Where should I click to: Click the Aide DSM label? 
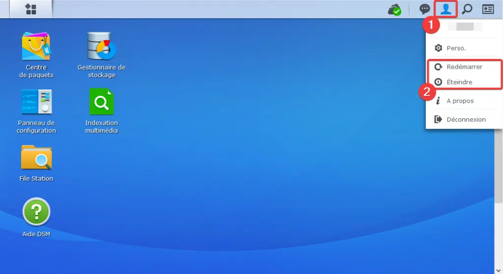coord(36,234)
